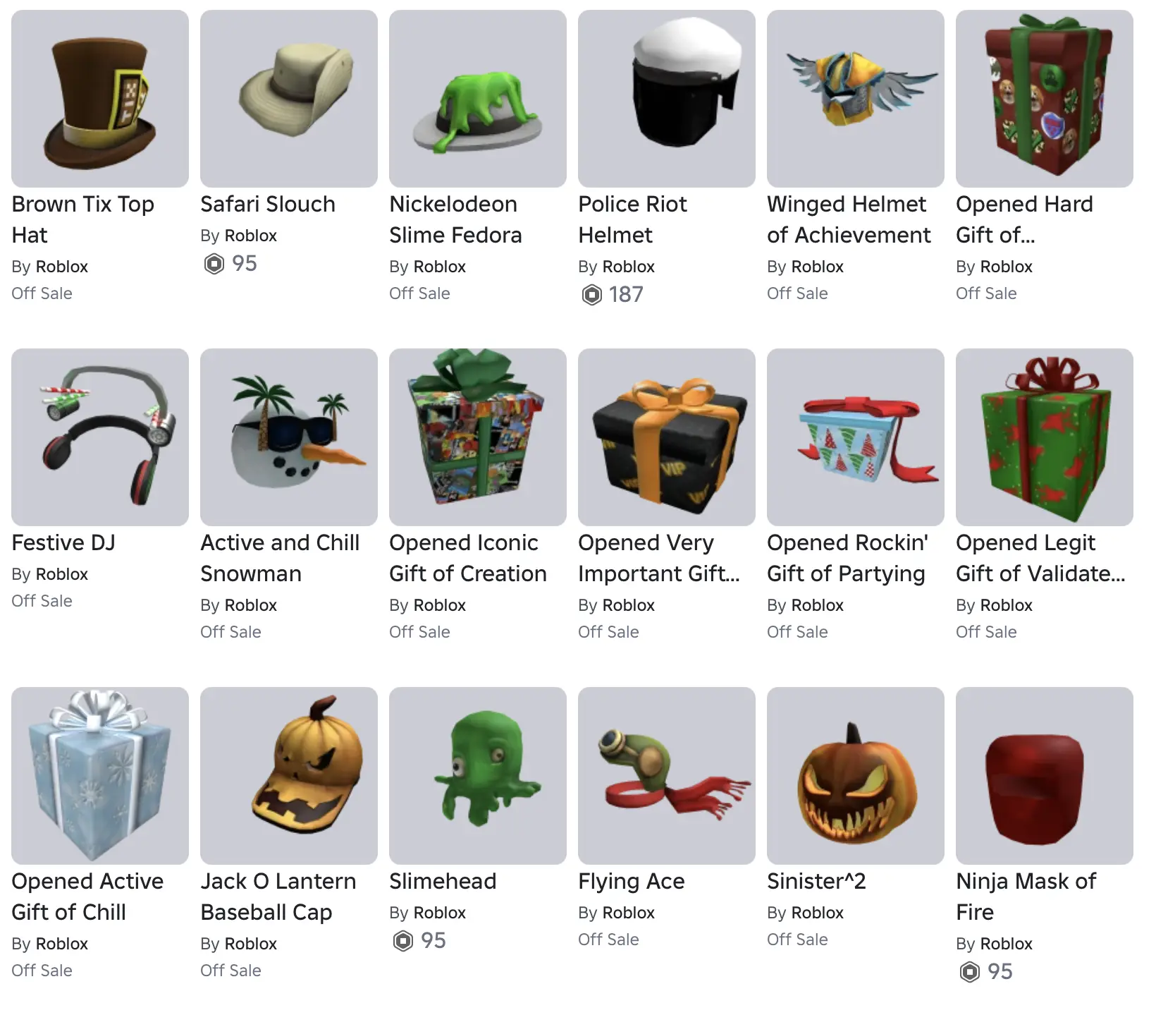The height and width of the screenshot is (1027, 1156).
Task: Open the Flying Ace item image
Action: 667,776
